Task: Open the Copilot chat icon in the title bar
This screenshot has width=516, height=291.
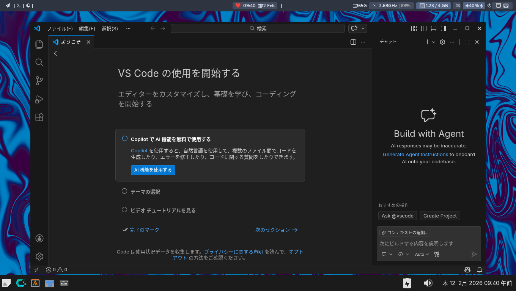Action: (x=354, y=28)
